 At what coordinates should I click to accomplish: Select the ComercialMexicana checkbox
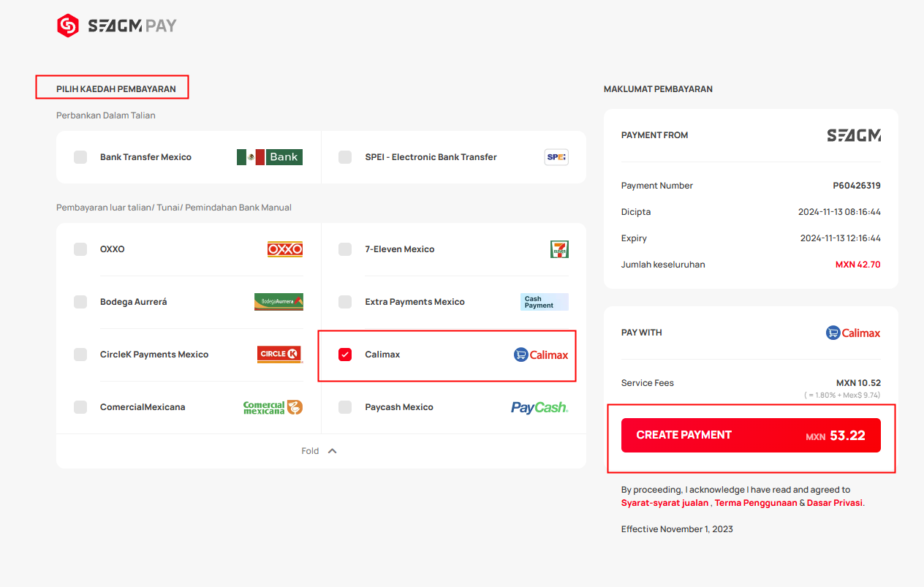click(80, 407)
